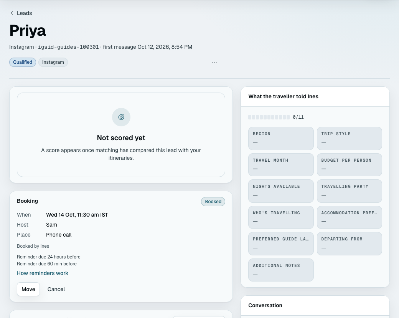
Task: Open the How reminders work link
Action: [x=43, y=273]
